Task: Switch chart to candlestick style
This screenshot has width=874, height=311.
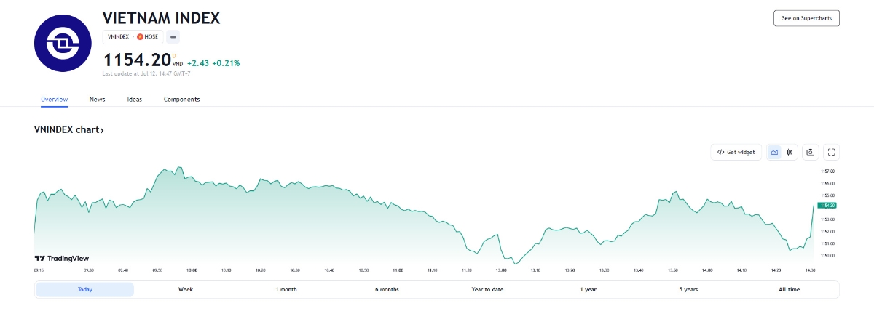Action: point(790,152)
